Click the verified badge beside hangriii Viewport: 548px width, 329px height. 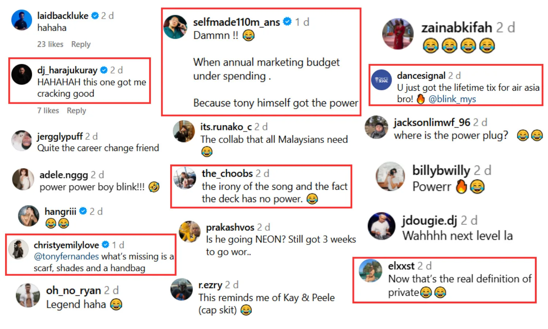pos(83,211)
